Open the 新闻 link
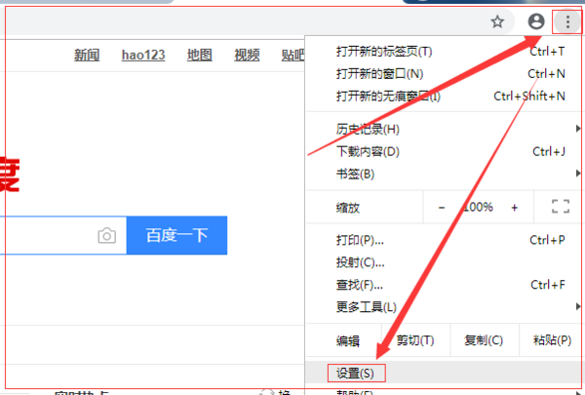This screenshot has width=585, height=395. (x=87, y=55)
